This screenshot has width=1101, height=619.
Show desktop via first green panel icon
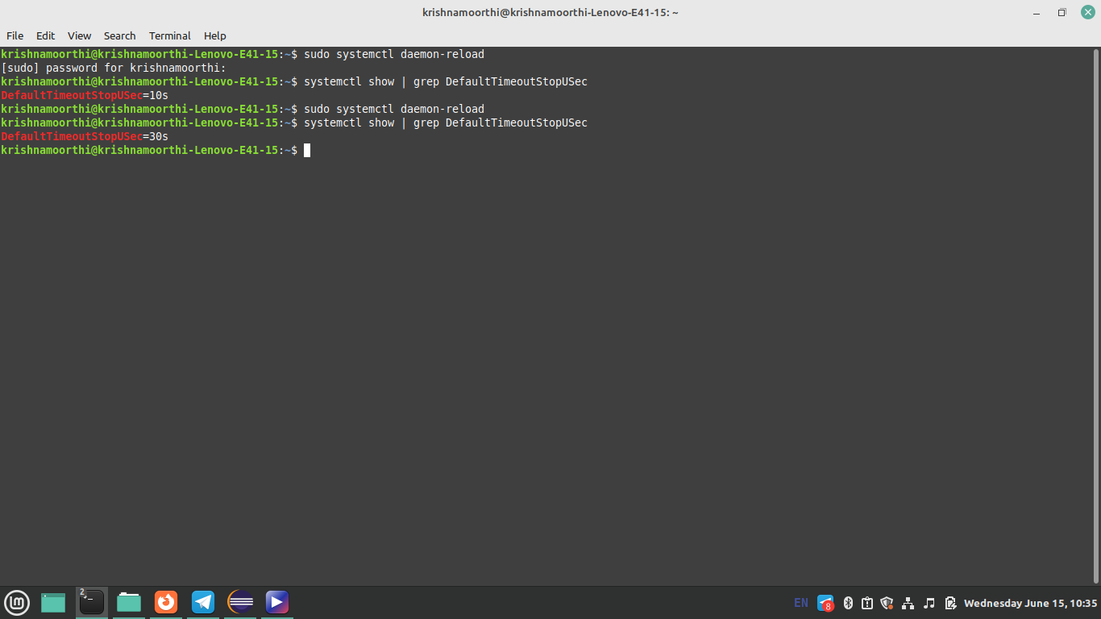pyautogui.click(x=53, y=602)
